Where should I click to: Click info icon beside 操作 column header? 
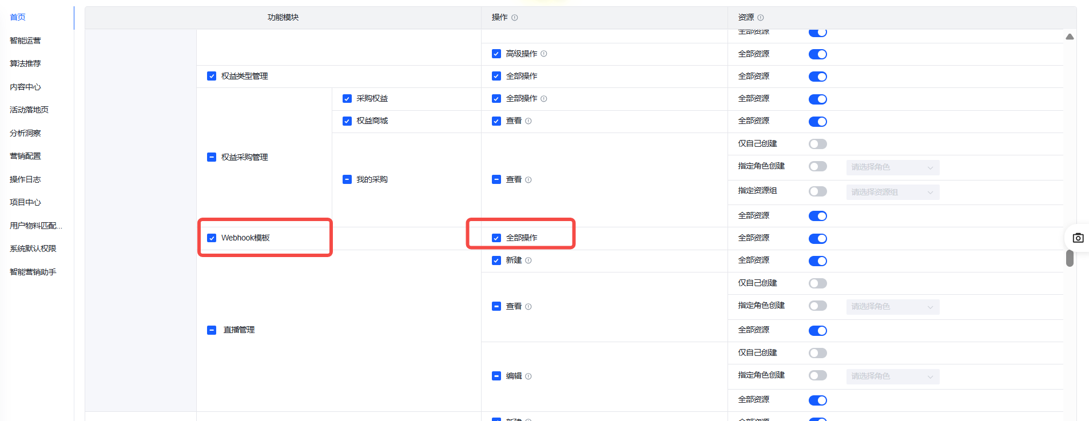[514, 18]
